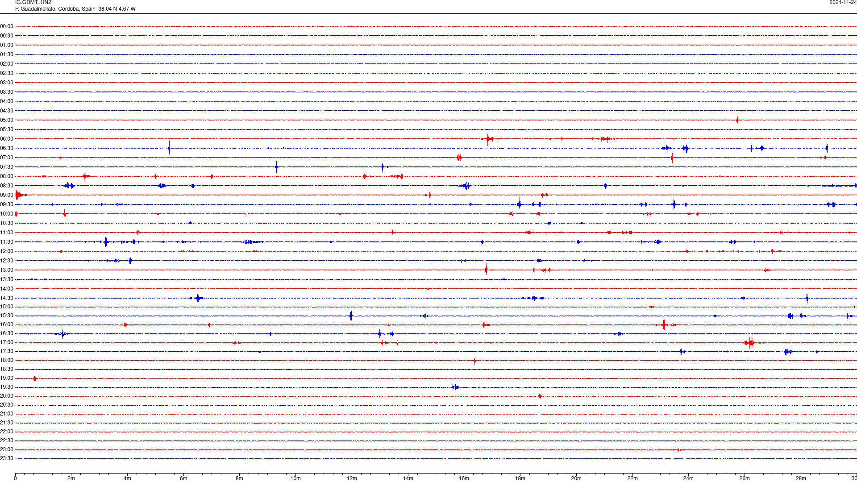Click the 15:30 time label
Screen dimensions: 857x482
7,316
